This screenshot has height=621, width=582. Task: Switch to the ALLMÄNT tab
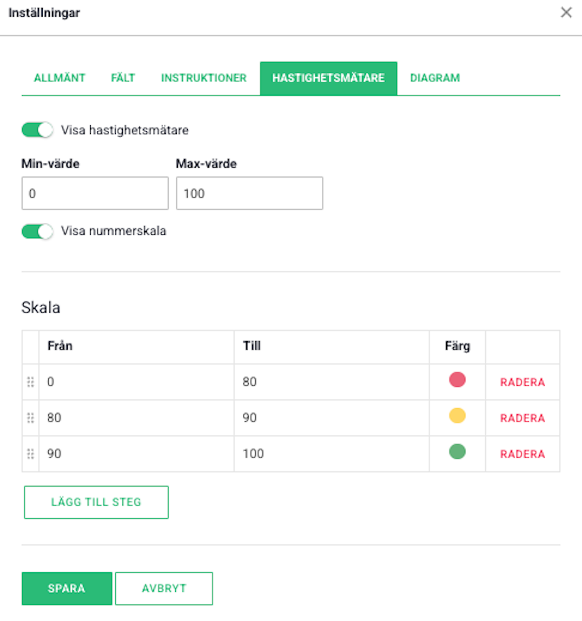pos(59,78)
